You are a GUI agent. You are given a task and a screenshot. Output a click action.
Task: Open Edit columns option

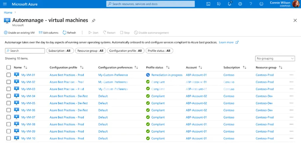pyautogui.click(x=49, y=33)
